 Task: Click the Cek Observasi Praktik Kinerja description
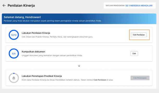(57, 37)
